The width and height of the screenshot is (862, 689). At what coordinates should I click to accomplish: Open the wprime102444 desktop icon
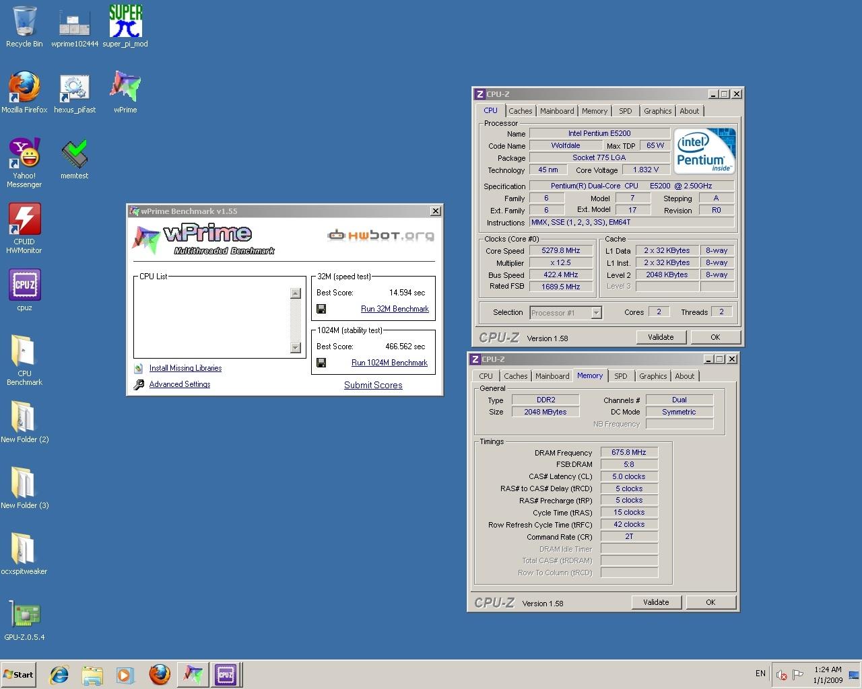[75, 27]
